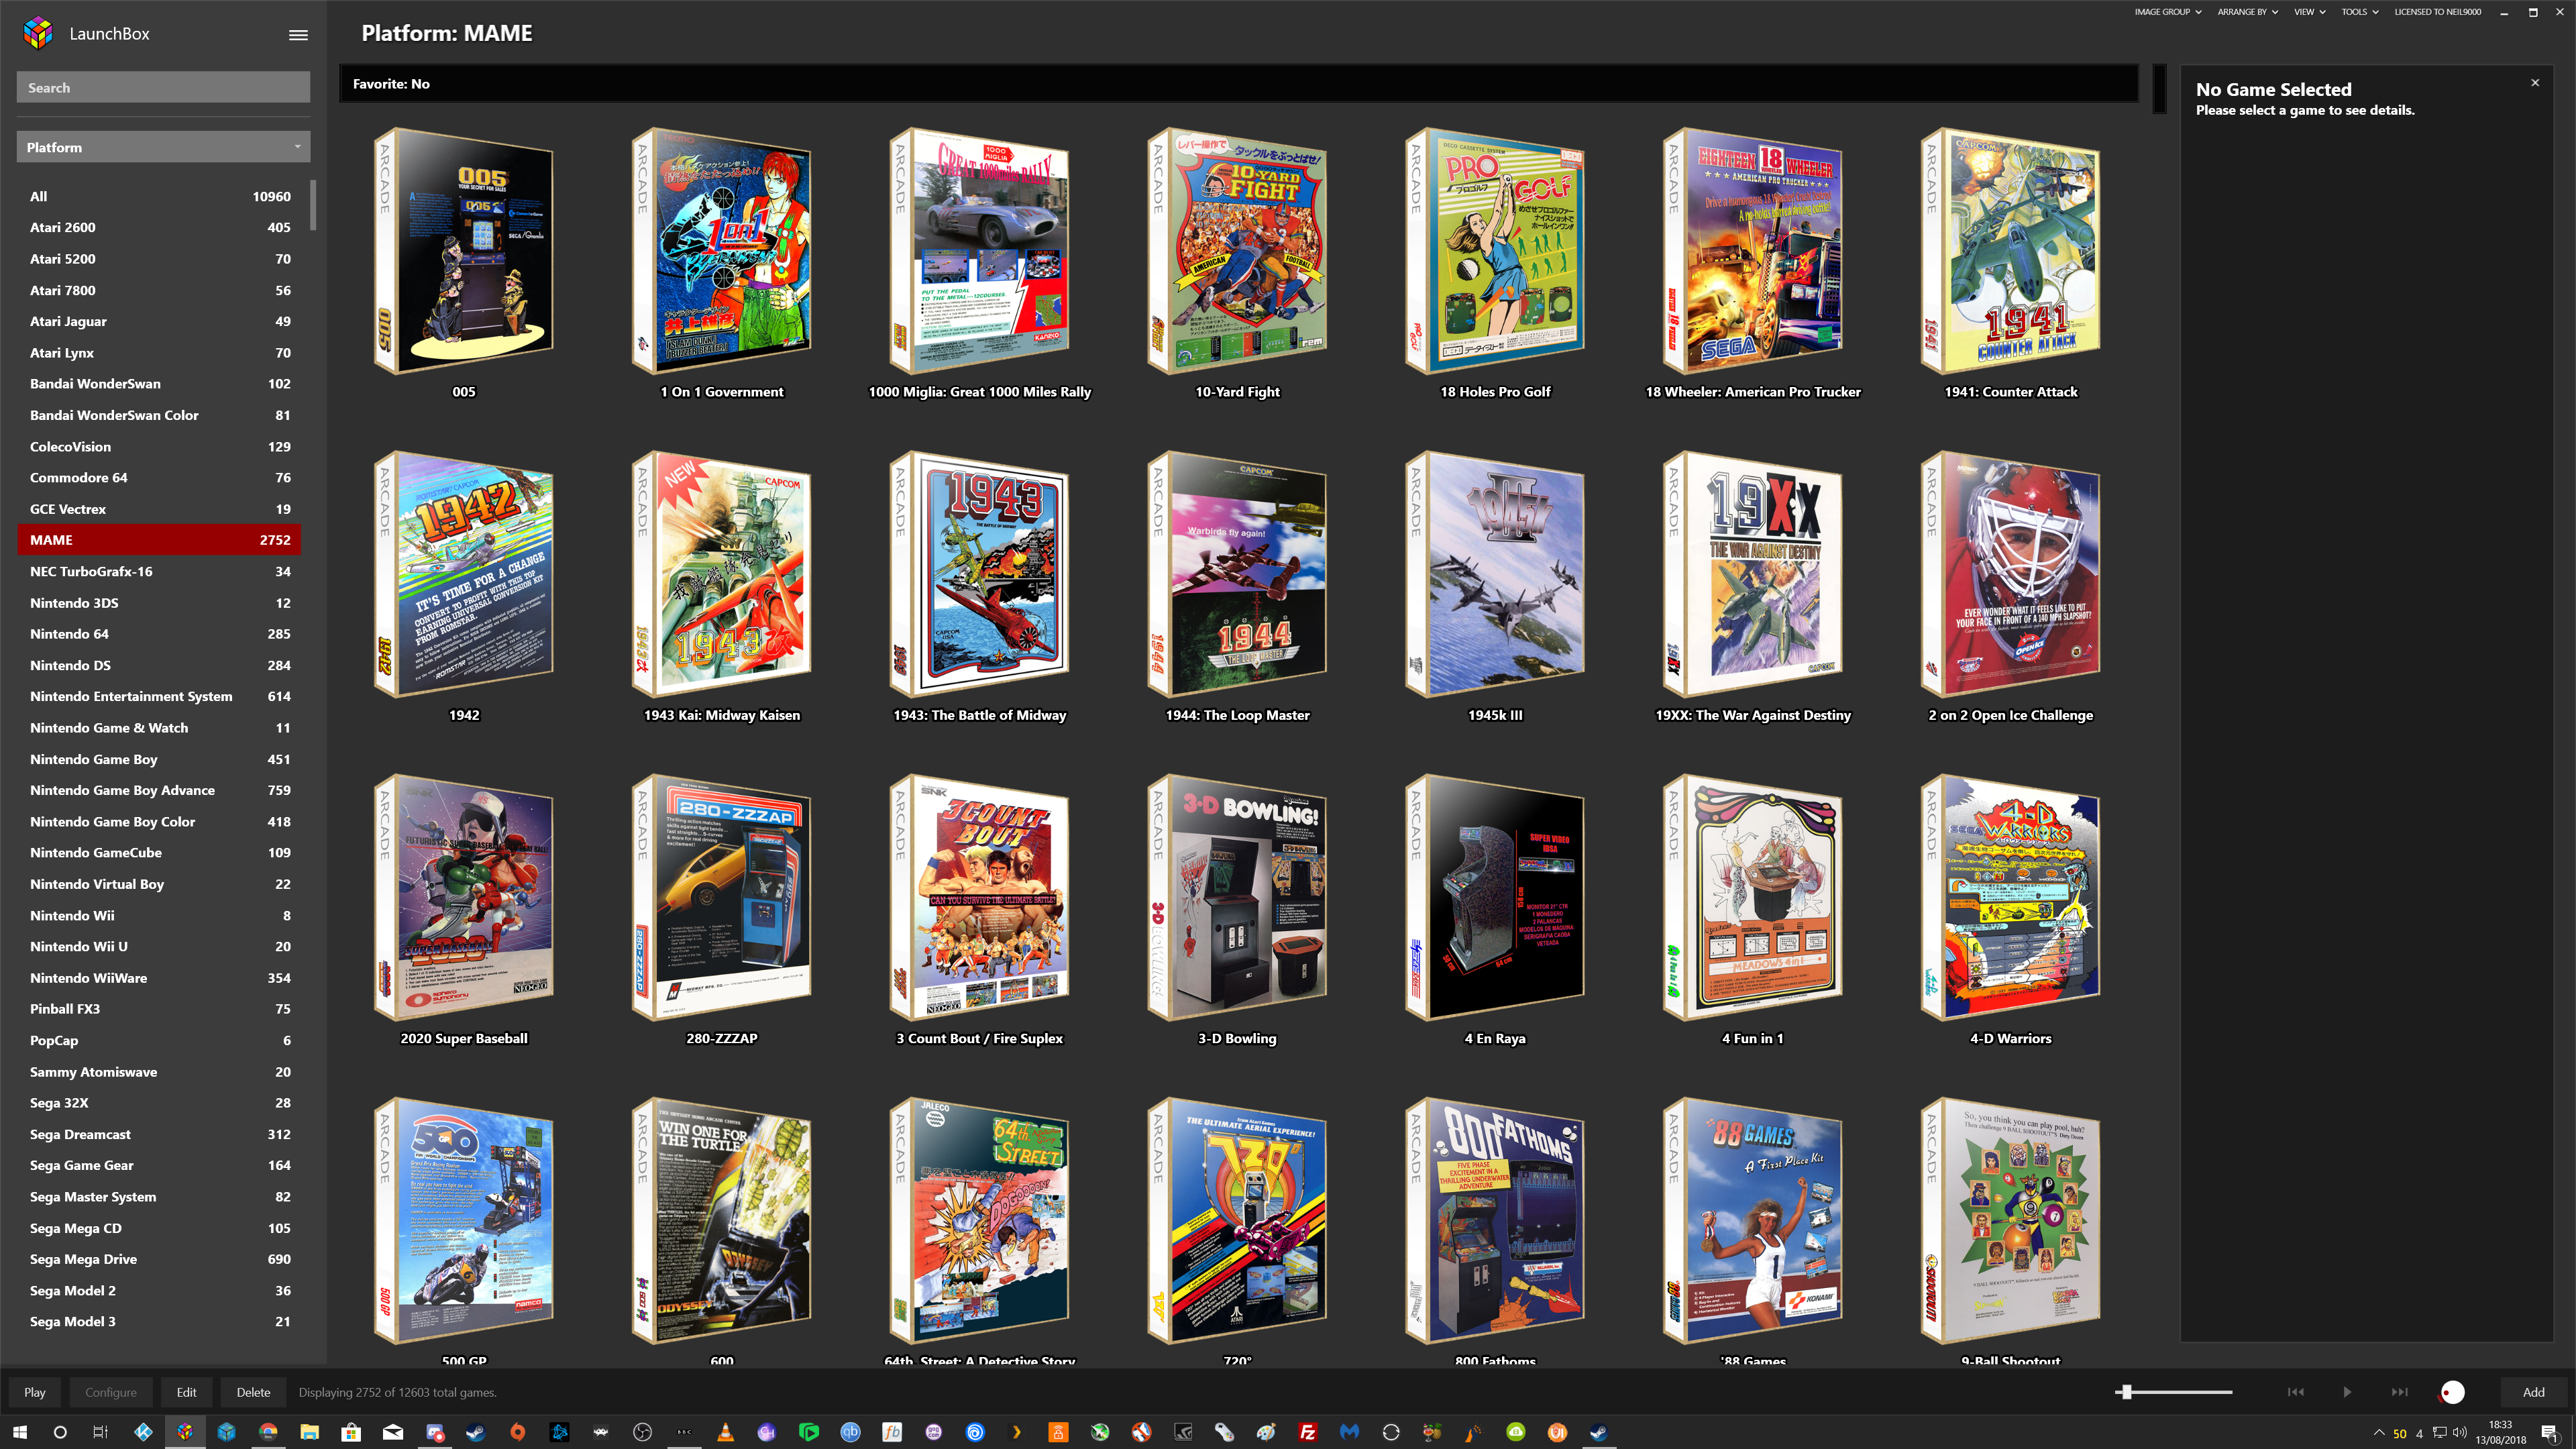Select the 1941: Counter Attack game box
Screen dimensions: 2576x1449
pyautogui.click(x=2011, y=250)
